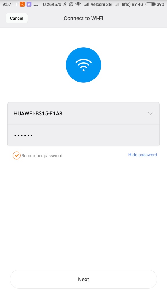Tap the velcom 3G signal bars
The width and height of the screenshot is (167, 297).
[x=86, y=4]
